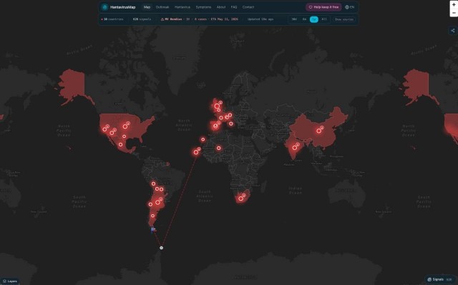Select the 6m time range
The height and width of the screenshot is (285, 458).
point(304,19)
